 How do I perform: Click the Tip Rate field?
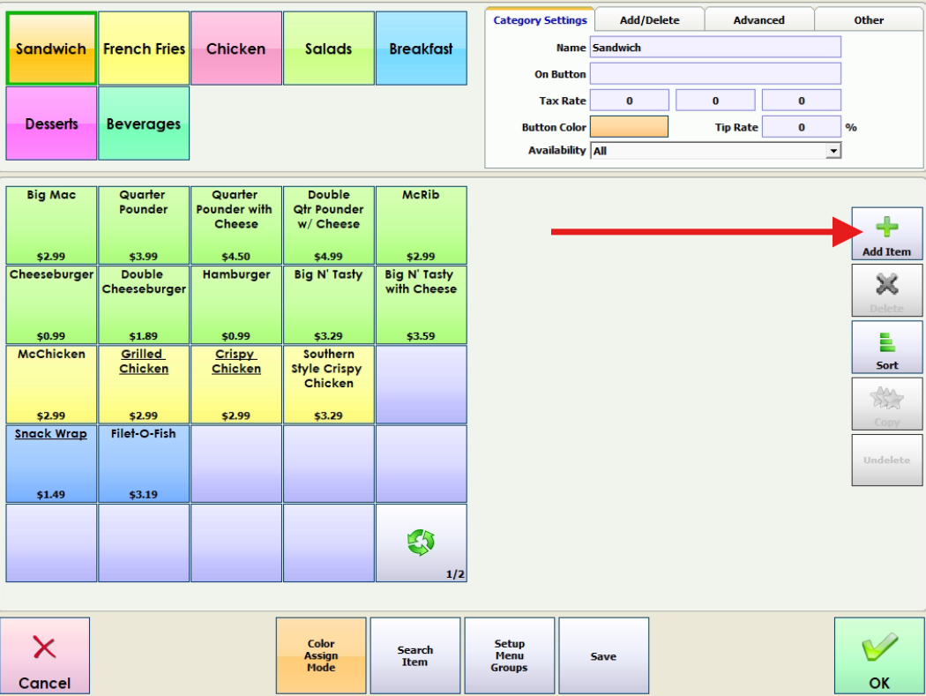[x=802, y=127]
